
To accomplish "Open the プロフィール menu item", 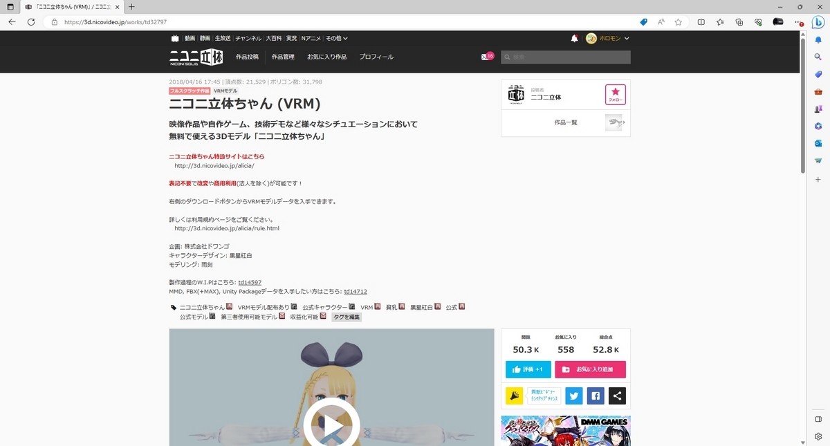I will point(376,57).
